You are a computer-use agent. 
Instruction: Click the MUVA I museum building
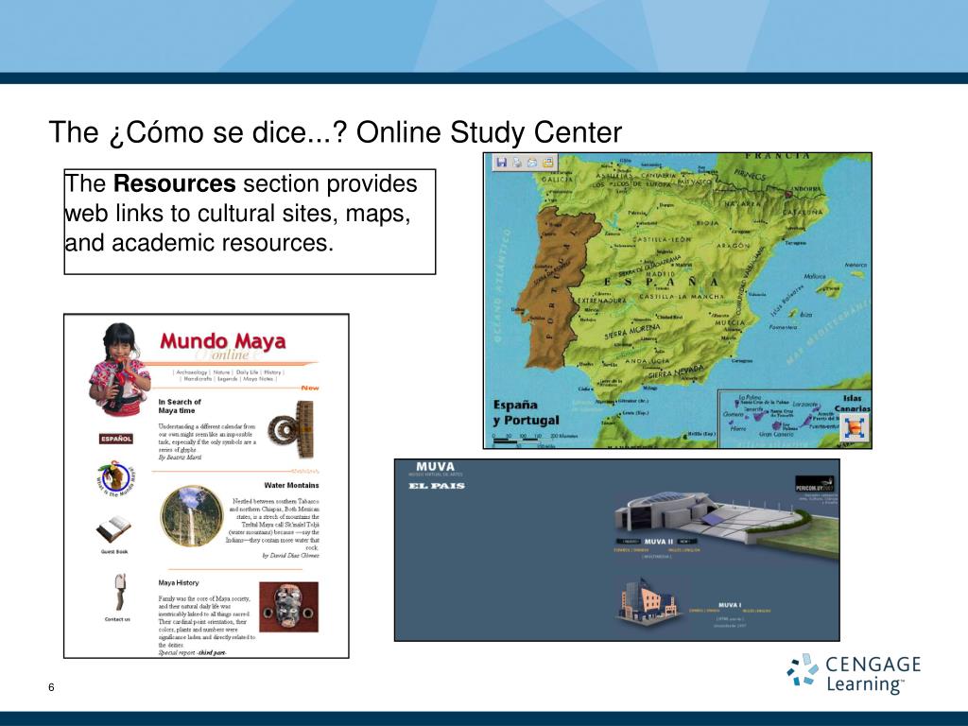point(648,601)
